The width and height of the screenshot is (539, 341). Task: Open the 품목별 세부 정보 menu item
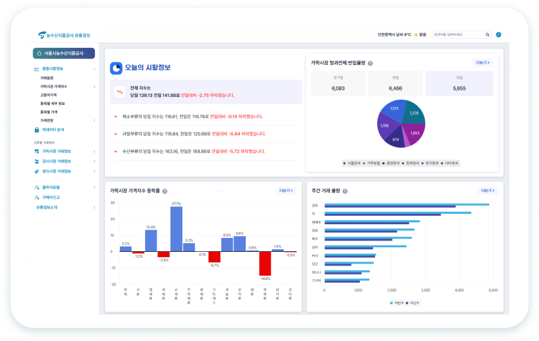52,104
